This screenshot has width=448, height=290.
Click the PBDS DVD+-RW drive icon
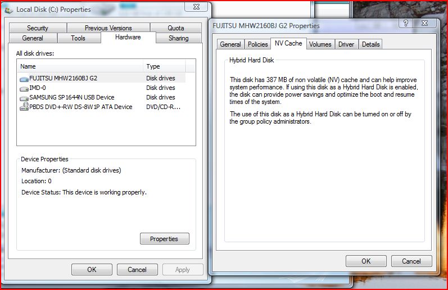click(24, 107)
